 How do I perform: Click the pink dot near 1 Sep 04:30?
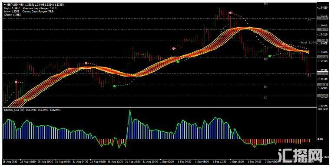173,48
